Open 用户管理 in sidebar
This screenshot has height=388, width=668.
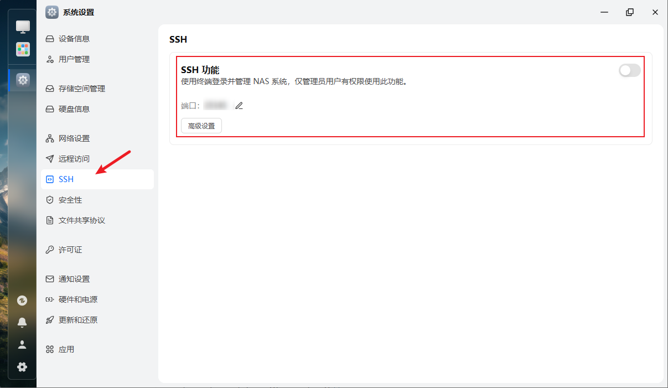click(x=74, y=59)
